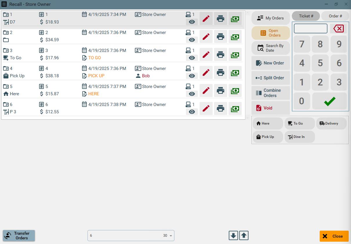Image resolution: width=351 pixels, height=244 pixels.
Task: Show the Here $15.87 order via eye icon
Action: tap(192, 94)
